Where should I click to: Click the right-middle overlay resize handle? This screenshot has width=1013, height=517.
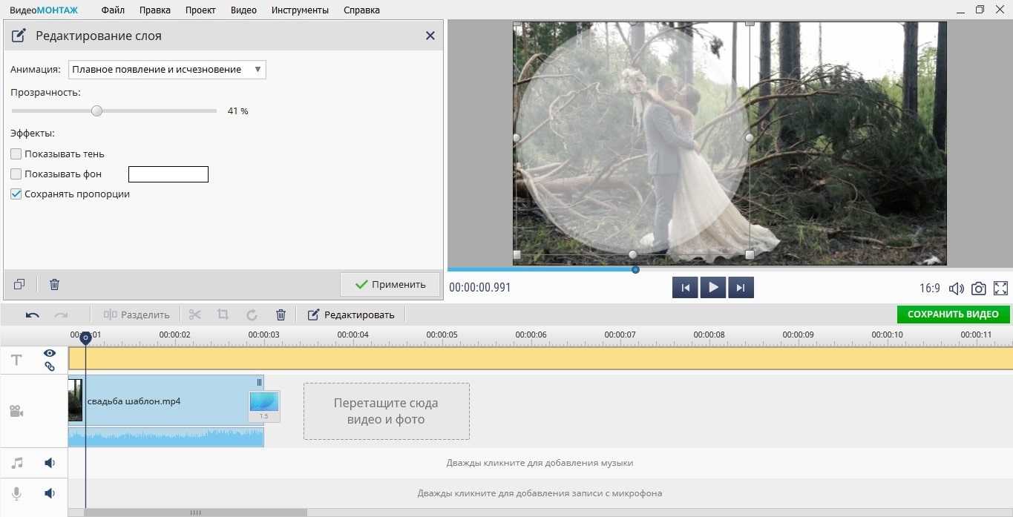pyautogui.click(x=750, y=138)
